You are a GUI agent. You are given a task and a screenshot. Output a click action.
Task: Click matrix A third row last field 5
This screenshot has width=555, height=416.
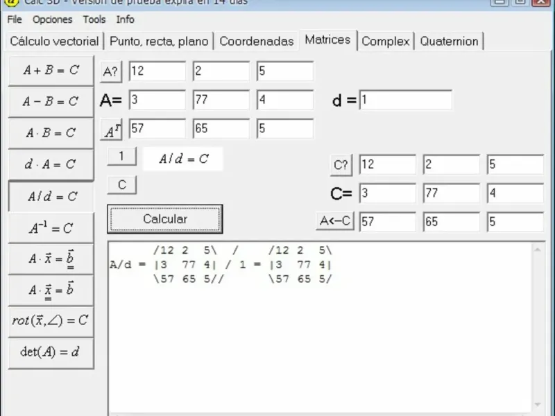point(285,128)
